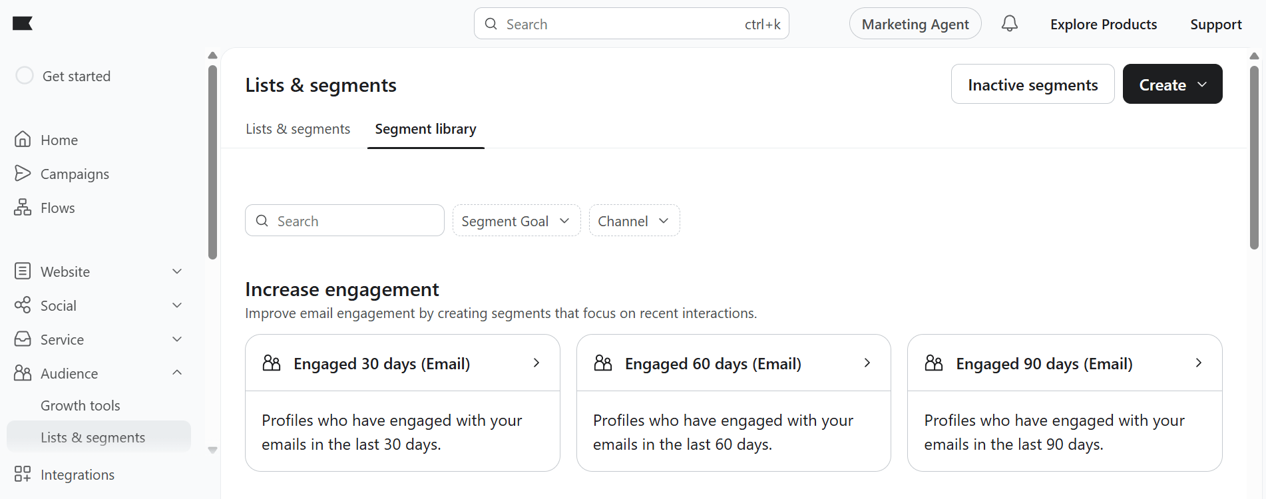Viewport: 1266px width, 499px height.
Task: Expand the Website menu chevron
Action: [x=177, y=271]
